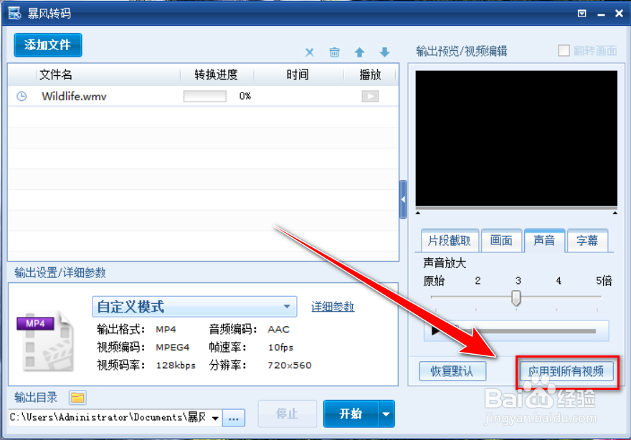Image resolution: width=631 pixels, height=440 pixels.
Task: Click the Wildlife.wmv conversion progress bar
Action: 205,96
